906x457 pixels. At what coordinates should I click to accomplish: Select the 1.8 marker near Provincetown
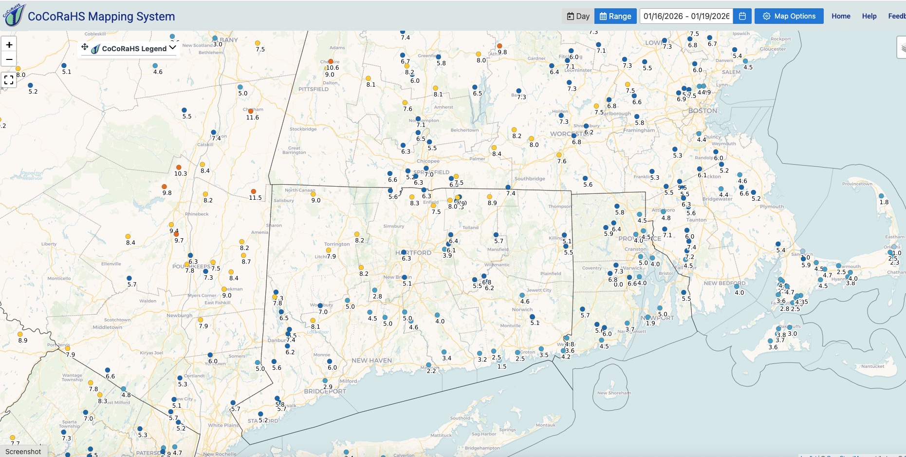(x=881, y=196)
